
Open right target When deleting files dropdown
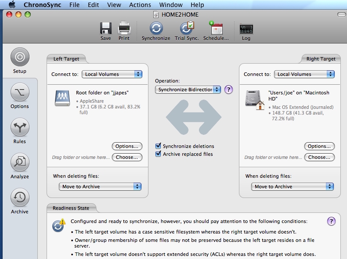pos(292,187)
